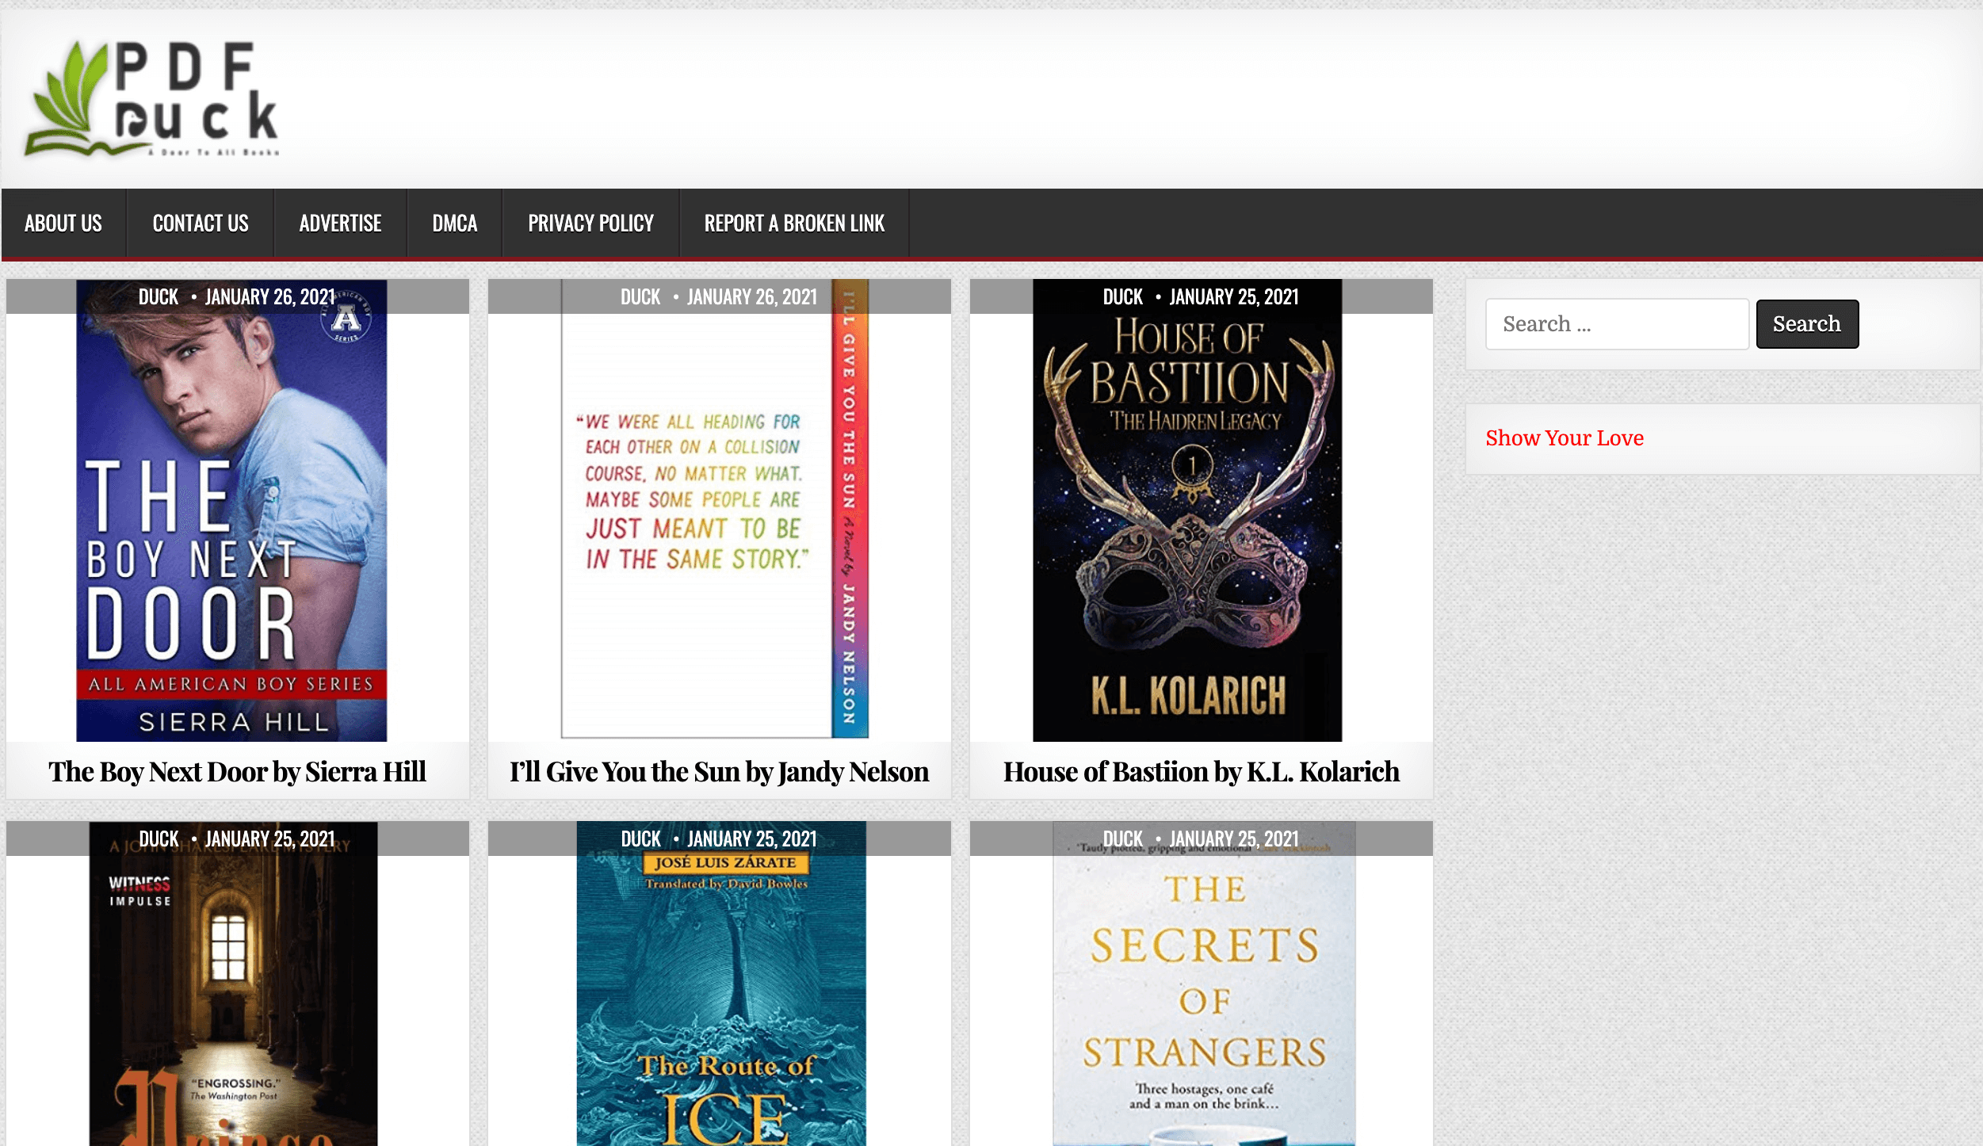Open I'll Give You the Sun cover
The width and height of the screenshot is (1983, 1146).
pyautogui.click(x=715, y=510)
